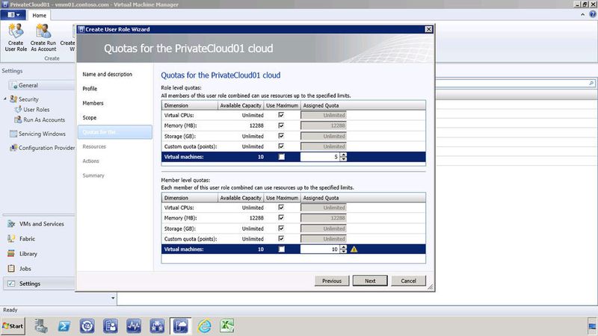Click the Start button

(13, 326)
